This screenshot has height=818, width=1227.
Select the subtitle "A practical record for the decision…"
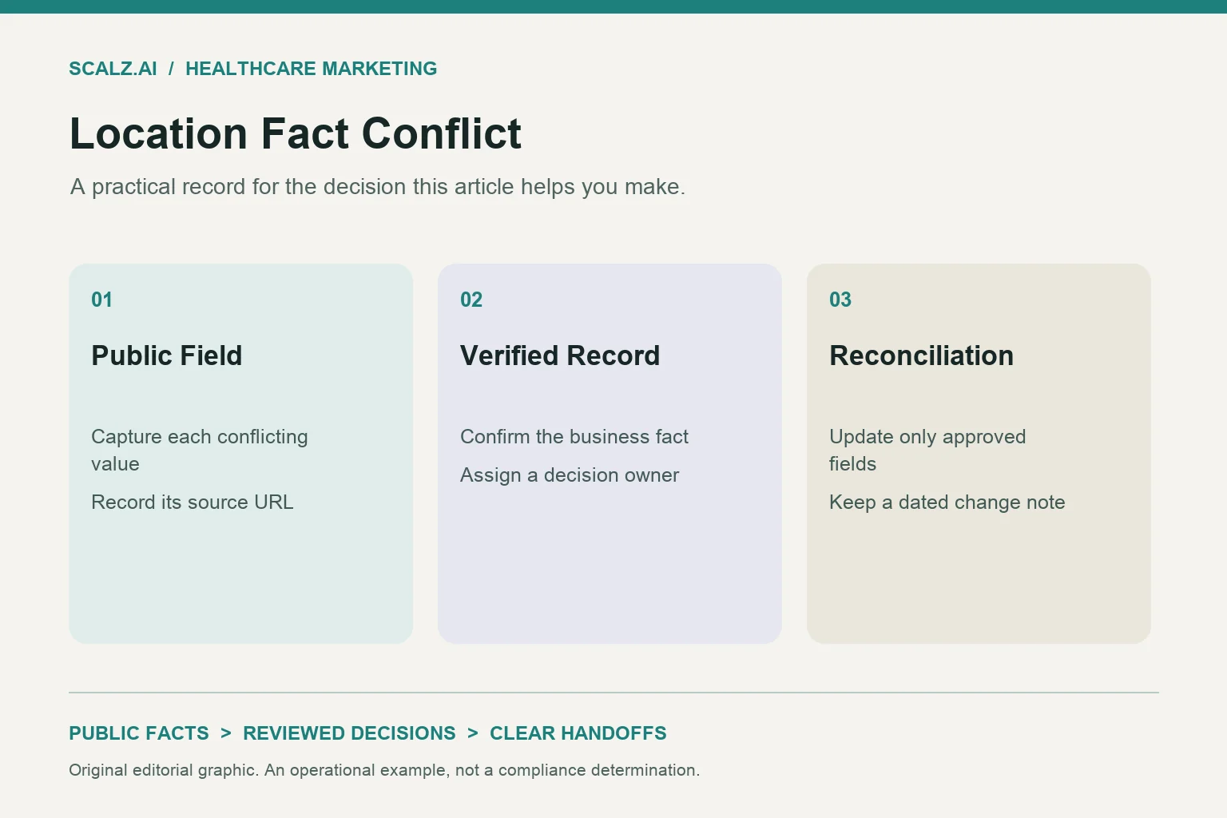378,187
